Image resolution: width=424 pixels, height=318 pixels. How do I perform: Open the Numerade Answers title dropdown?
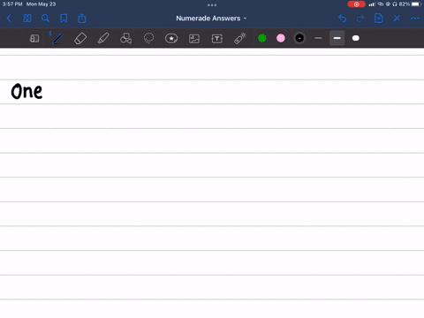pyautogui.click(x=211, y=19)
